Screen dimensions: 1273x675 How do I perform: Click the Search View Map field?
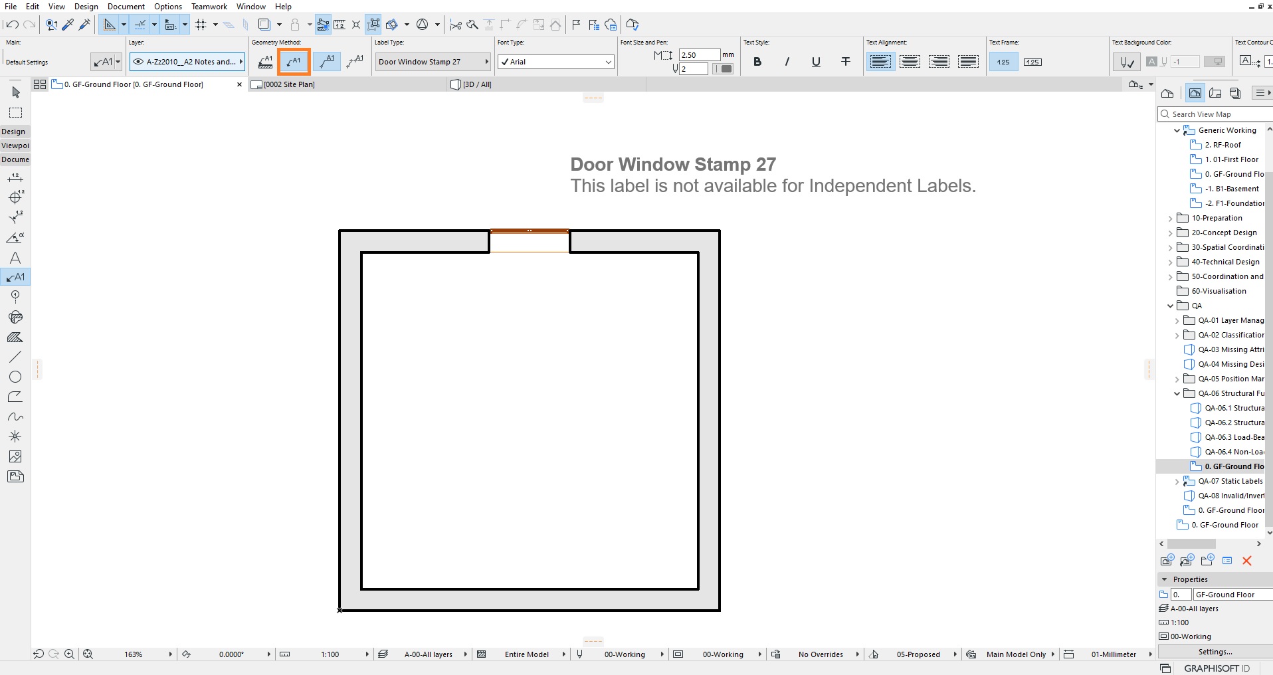point(1215,114)
